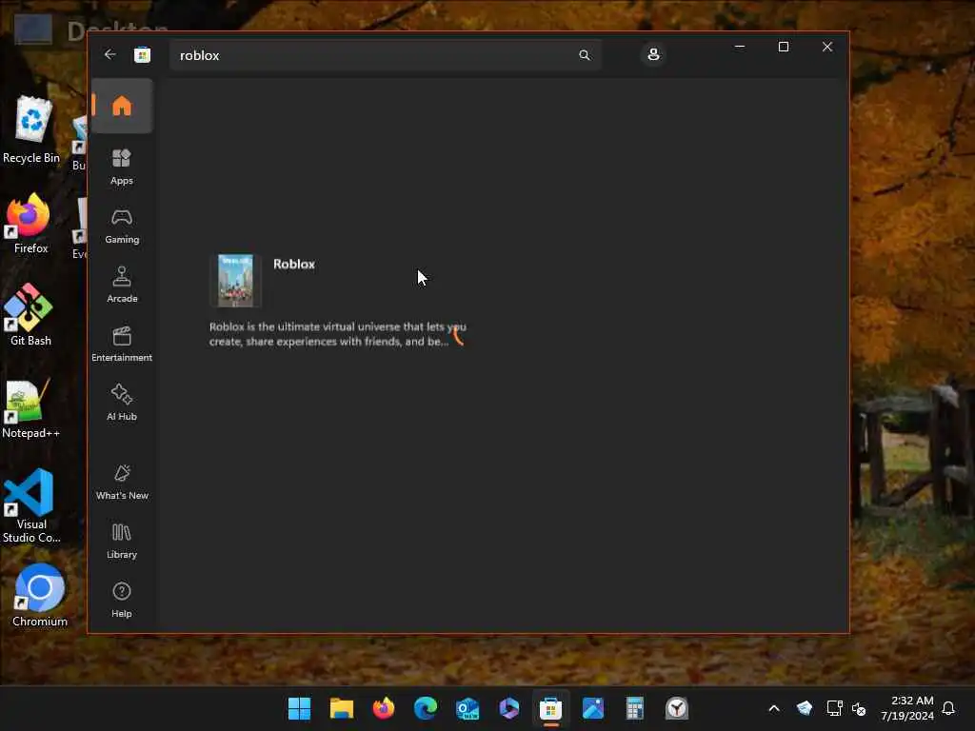Image resolution: width=975 pixels, height=731 pixels.
Task: Select the Firefox desktop shortcut
Action: [30, 224]
